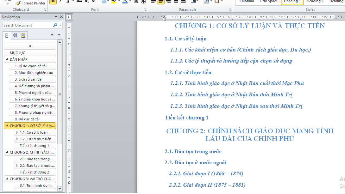Justify paragraph text
Screen dimensions: 345x194
pyautogui.click(x=176, y=1)
